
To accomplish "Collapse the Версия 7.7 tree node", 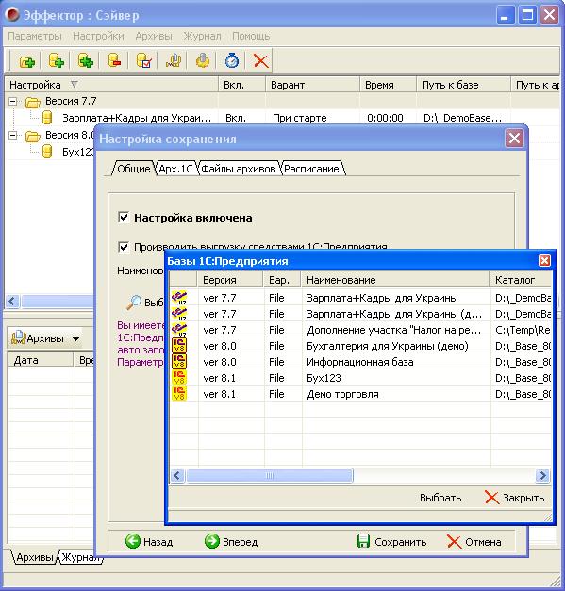I will pos(13,102).
